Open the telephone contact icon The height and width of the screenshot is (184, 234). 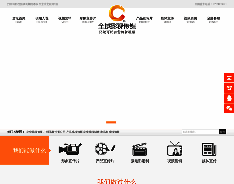pyautogui.click(x=229, y=88)
